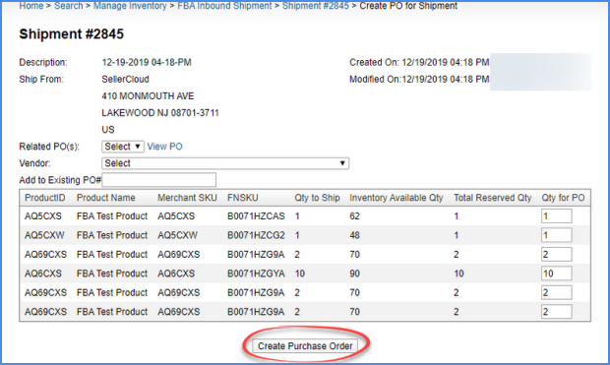The image size is (610, 365).
Task: Click the Inventory Available Qty header
Action: coord(396,198)
